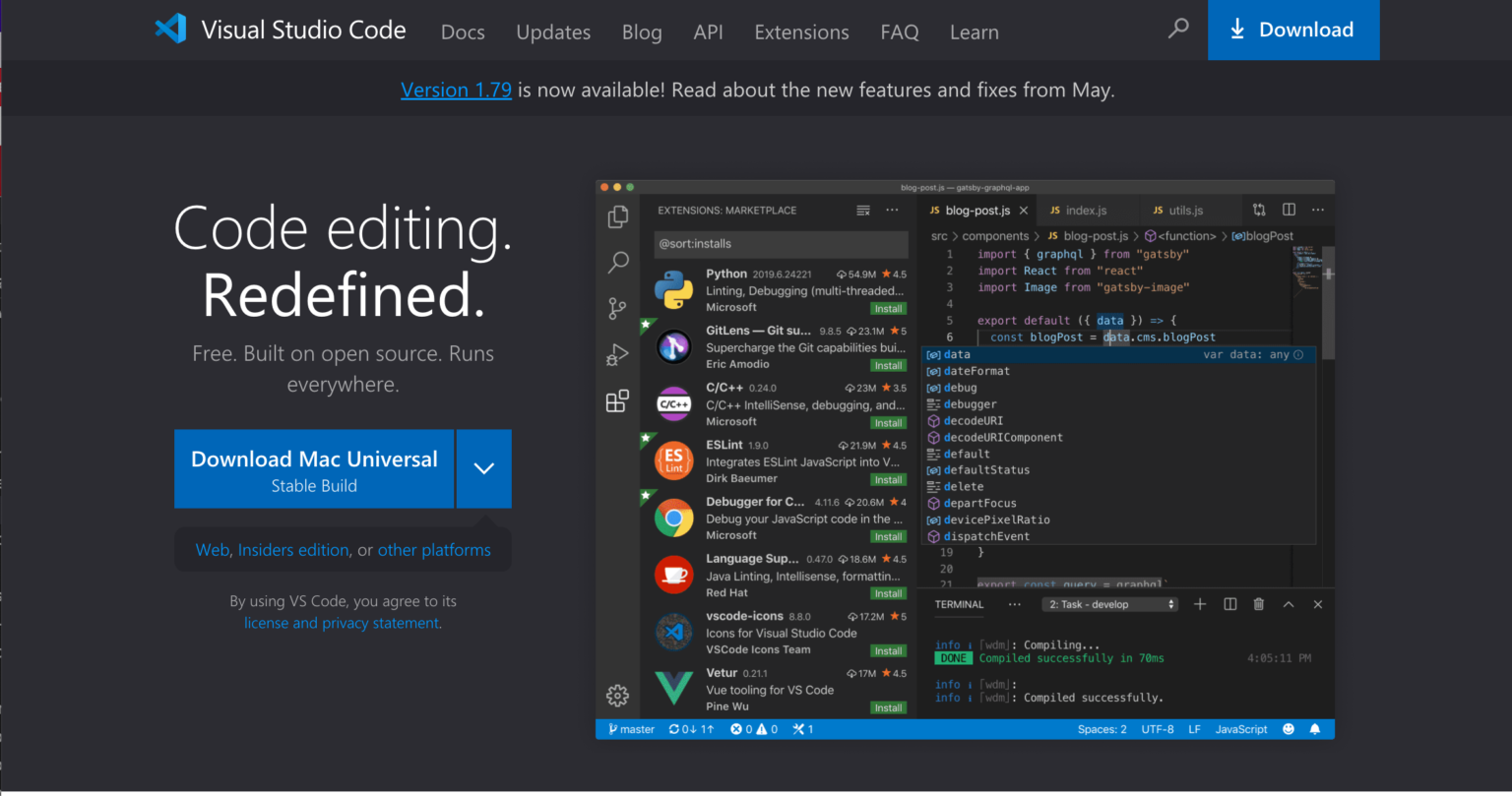Switch to the index.js tab
1512x796 pixels.
(1087, 210)
